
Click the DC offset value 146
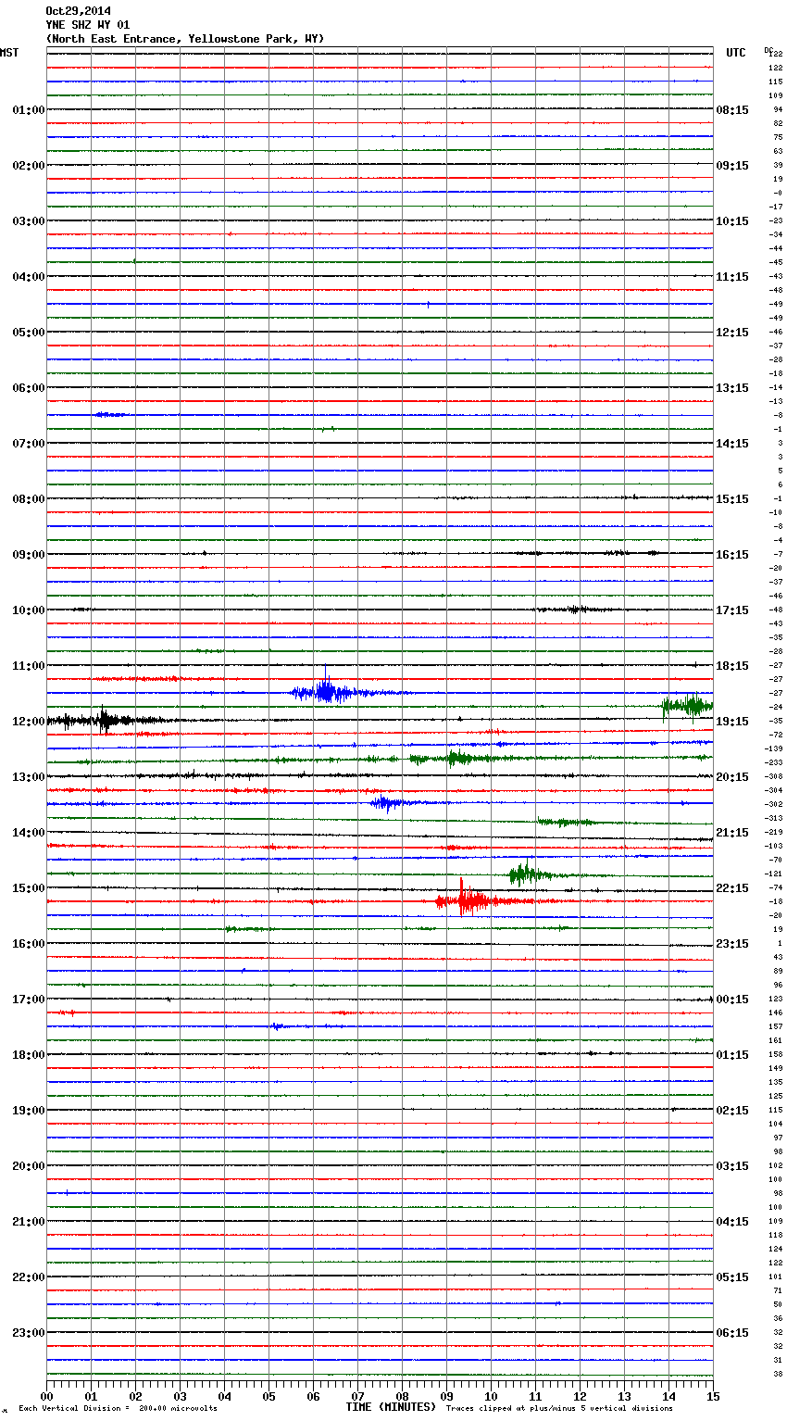pos(776,1012)
